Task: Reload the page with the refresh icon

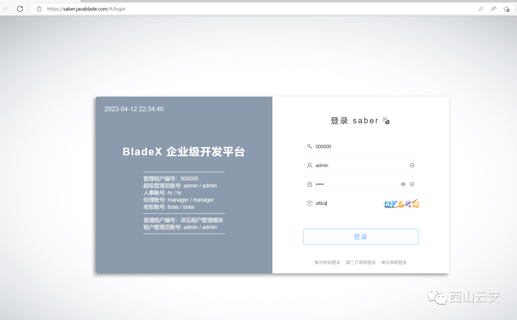Action: pyautogui.click(x=20, y=9)
